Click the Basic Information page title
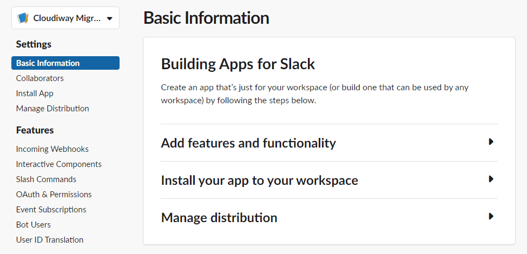Viewport: 527px width, 254px height. [206, 18]
